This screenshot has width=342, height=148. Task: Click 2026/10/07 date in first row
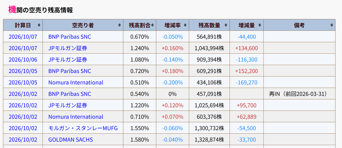(23, 37)
